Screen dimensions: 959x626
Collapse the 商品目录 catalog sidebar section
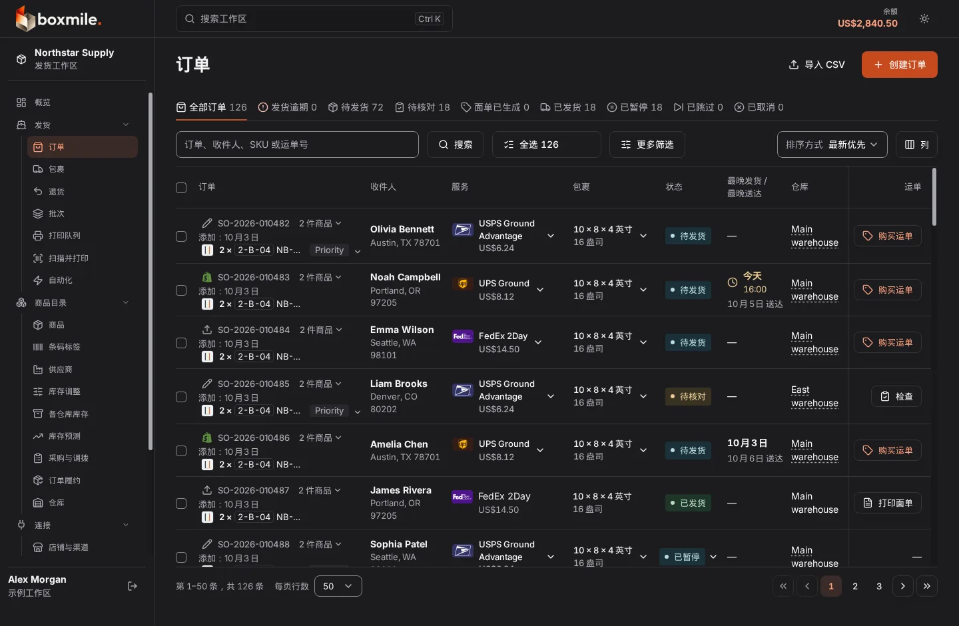[126, 303]
